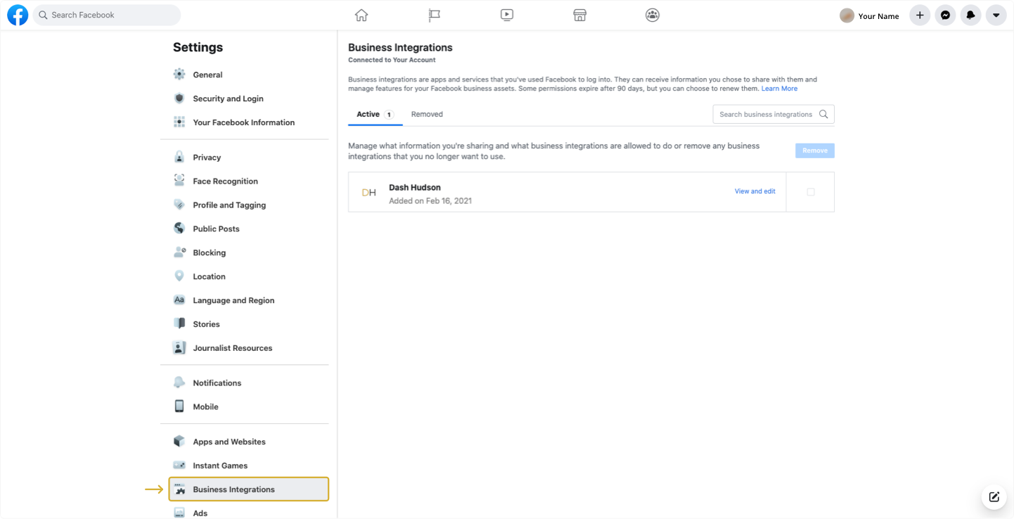The width and height of the screenshot is (1014, 519).
Task: Expand the account dropdown arrow
Action: pos(996,15)
